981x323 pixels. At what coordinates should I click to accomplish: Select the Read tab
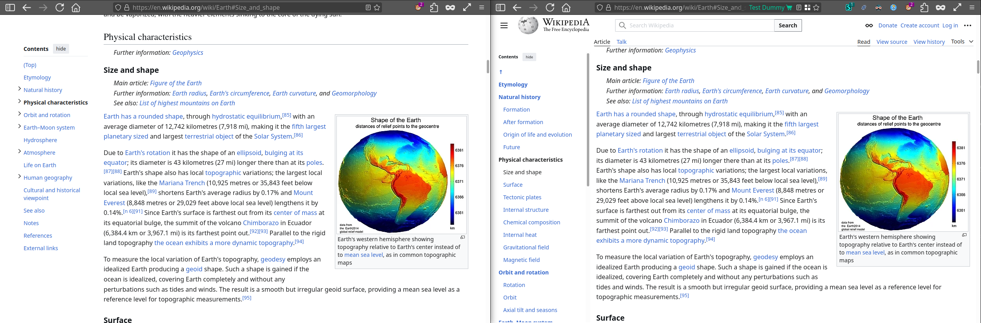click(x=864, y=42)
